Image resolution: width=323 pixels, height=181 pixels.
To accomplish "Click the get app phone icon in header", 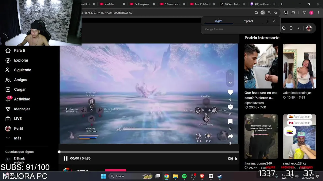I will coord(291,28).
